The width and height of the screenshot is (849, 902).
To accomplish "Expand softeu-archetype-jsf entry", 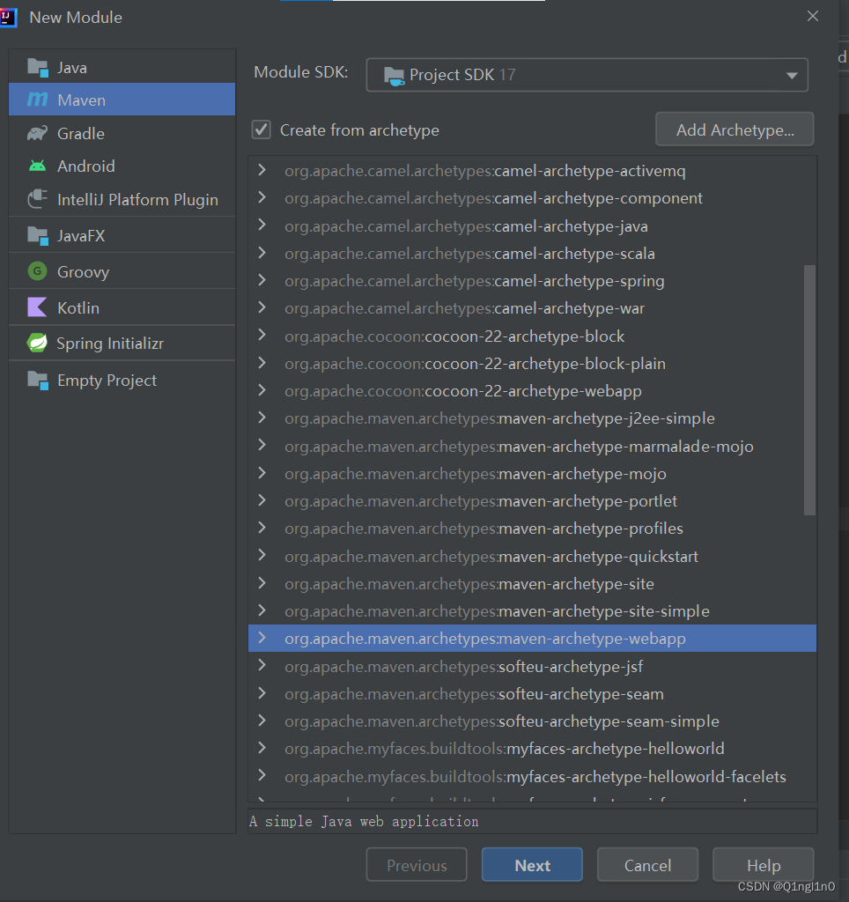I will [x=262, y=665].
